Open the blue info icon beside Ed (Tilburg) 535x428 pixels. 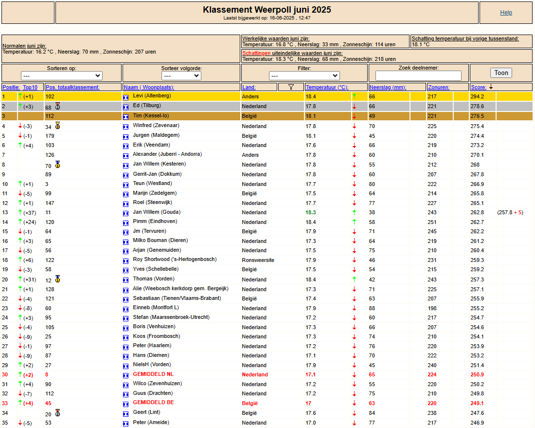coord(125,107)
